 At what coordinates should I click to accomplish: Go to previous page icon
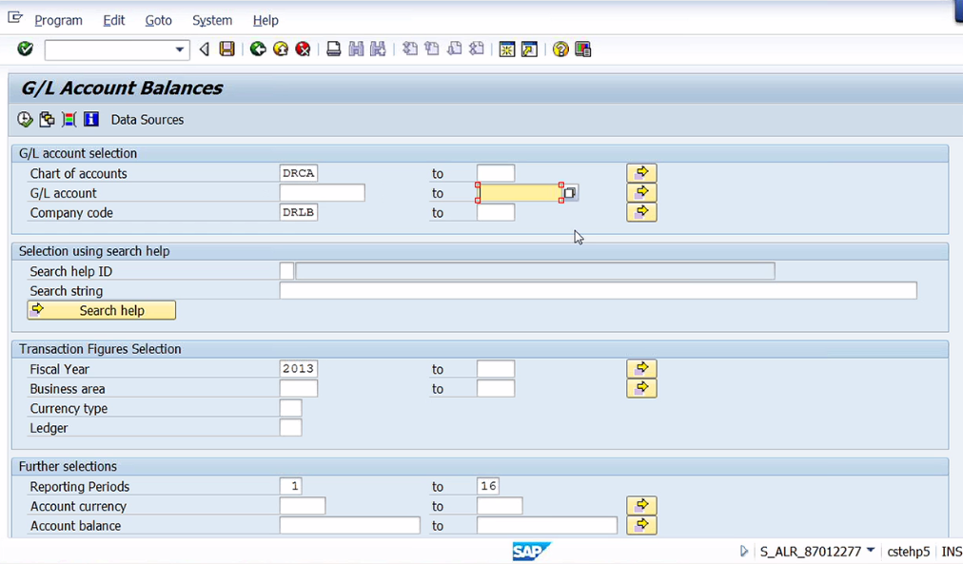(x=432, y=49)
